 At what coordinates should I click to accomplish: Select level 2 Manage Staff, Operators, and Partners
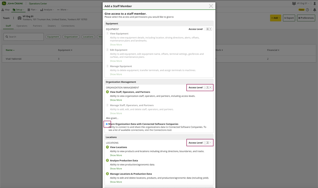pyautogui.click(x=107, y=105)
